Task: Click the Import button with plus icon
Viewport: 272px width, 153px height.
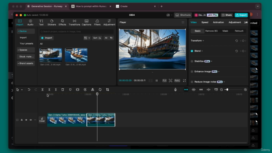Action: pyautogui.click(x=47, y=38)
